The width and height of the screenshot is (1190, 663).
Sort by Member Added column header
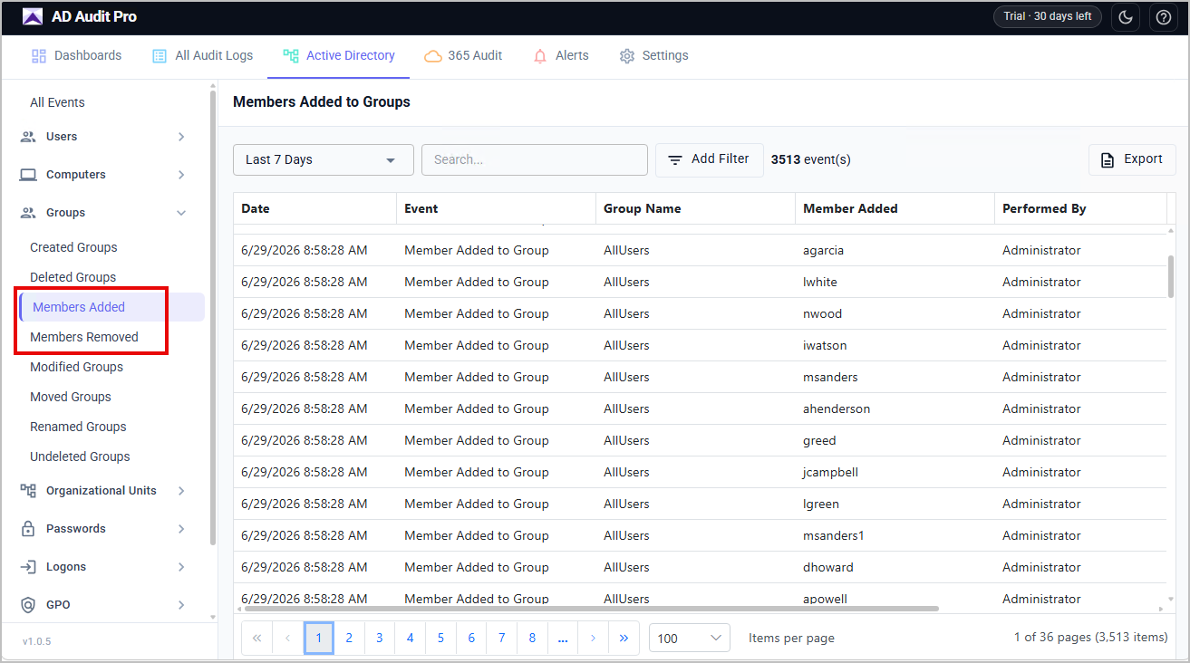895,208
